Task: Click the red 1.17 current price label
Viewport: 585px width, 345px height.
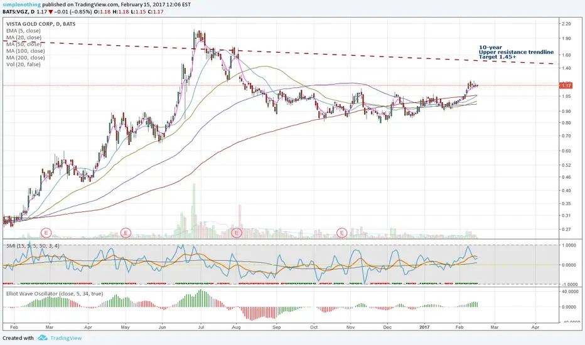Action: pyautogui.click(x=566, y=85)
